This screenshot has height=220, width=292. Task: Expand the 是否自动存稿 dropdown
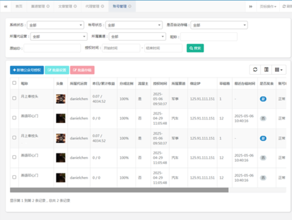coord(219,25)
